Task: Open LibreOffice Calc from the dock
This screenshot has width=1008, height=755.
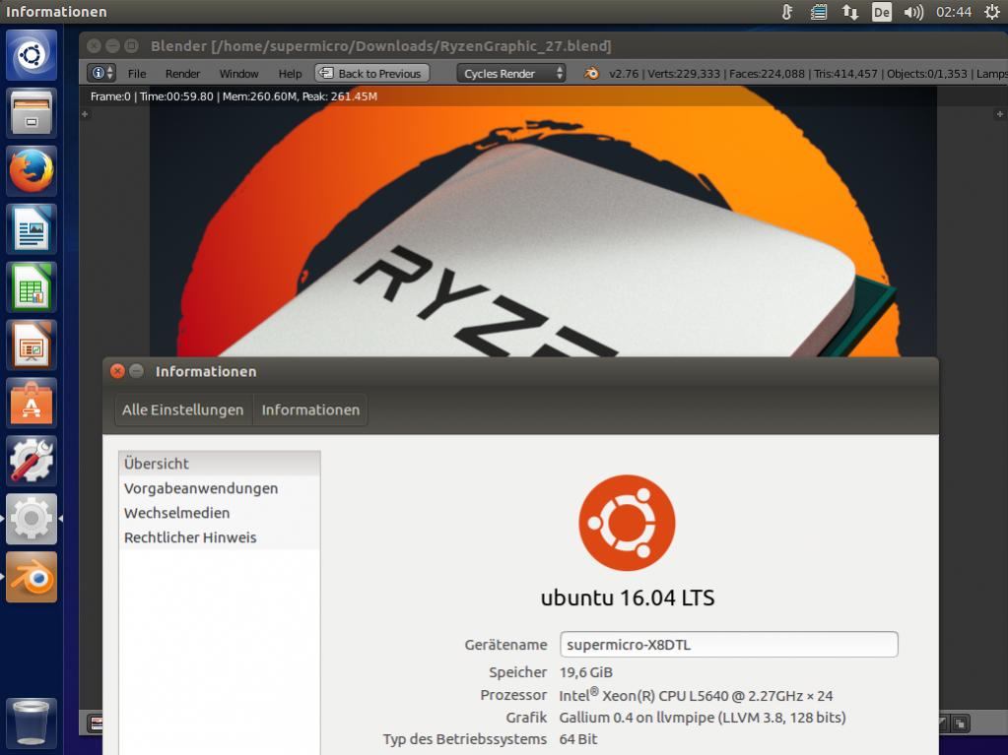Action: 31,287
